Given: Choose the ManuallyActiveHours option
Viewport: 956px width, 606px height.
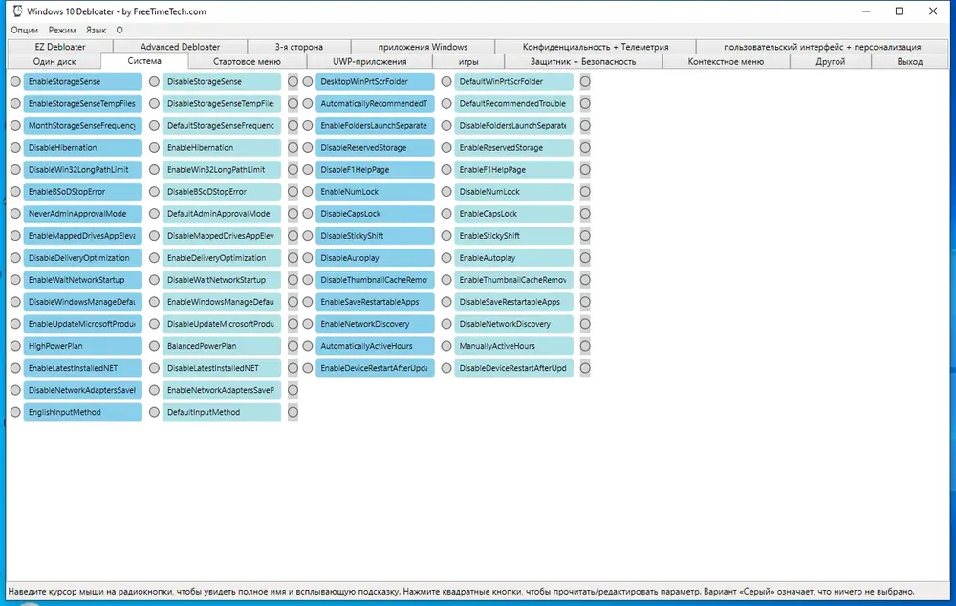Looking at the screenshot, I should click(x=446, y=346).
